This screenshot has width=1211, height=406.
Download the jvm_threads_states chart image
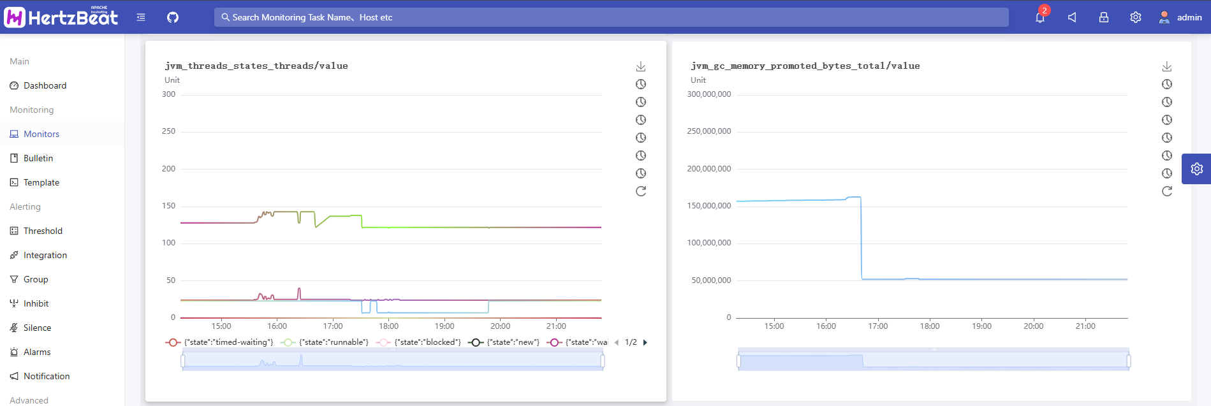coord(641,66)
